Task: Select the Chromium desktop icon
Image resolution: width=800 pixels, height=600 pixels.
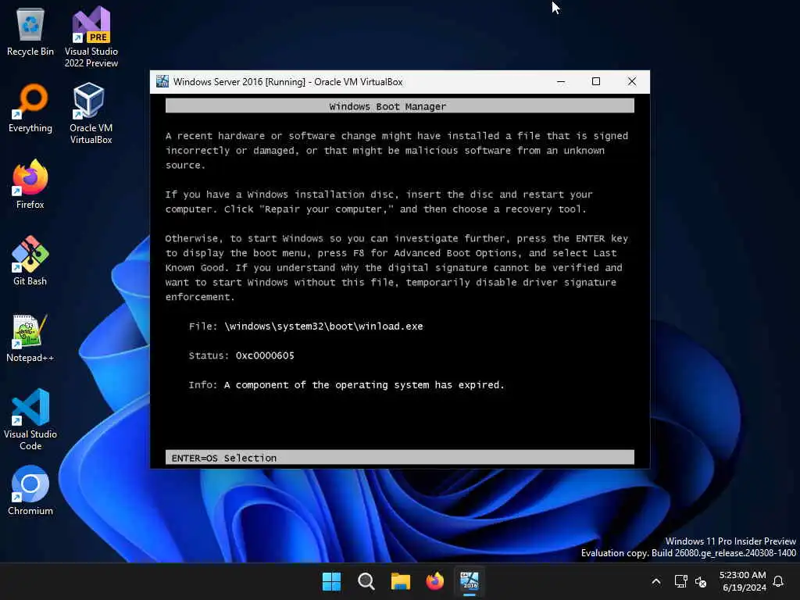Action: pos(30,491)
